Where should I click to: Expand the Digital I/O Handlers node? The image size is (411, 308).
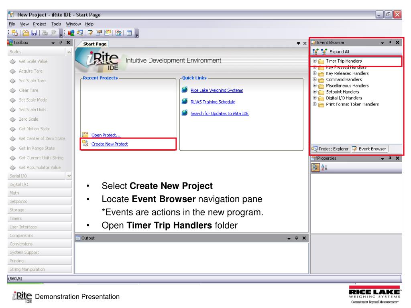(x=315, y=98)
